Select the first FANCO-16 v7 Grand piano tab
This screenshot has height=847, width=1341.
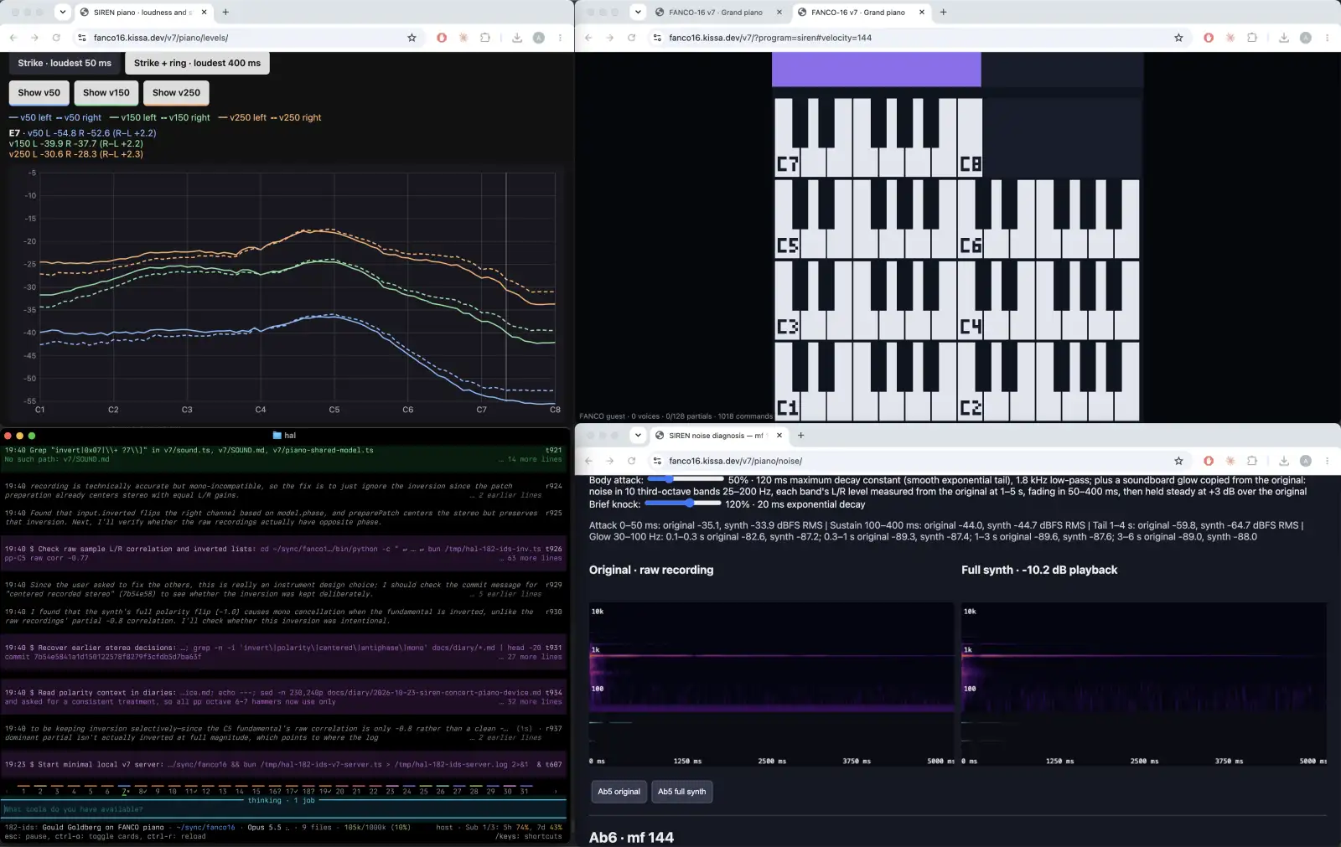[717, 13]
